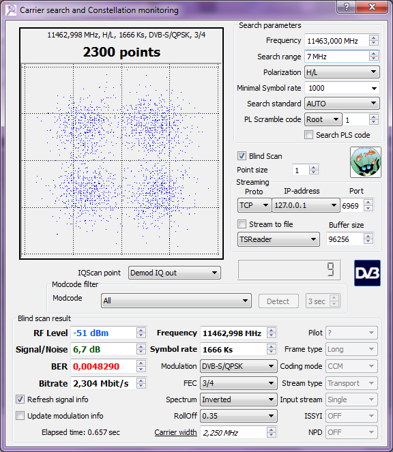The width and height of the screenshot is (393, 452).
Task: Open PL Scramble code Root dropdown
Action: tap(323, 119)
